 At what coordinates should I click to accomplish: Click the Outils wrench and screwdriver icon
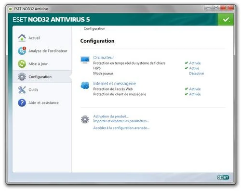22,89
